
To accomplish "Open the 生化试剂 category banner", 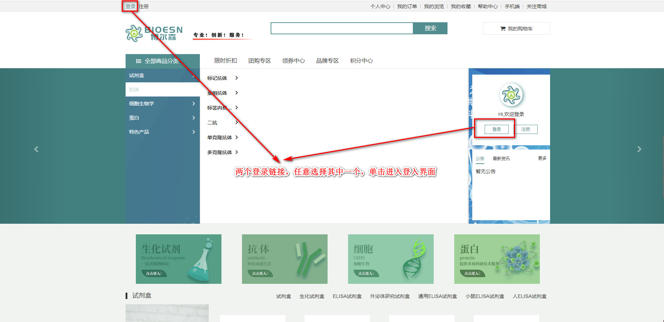I will tap(178, 259).
